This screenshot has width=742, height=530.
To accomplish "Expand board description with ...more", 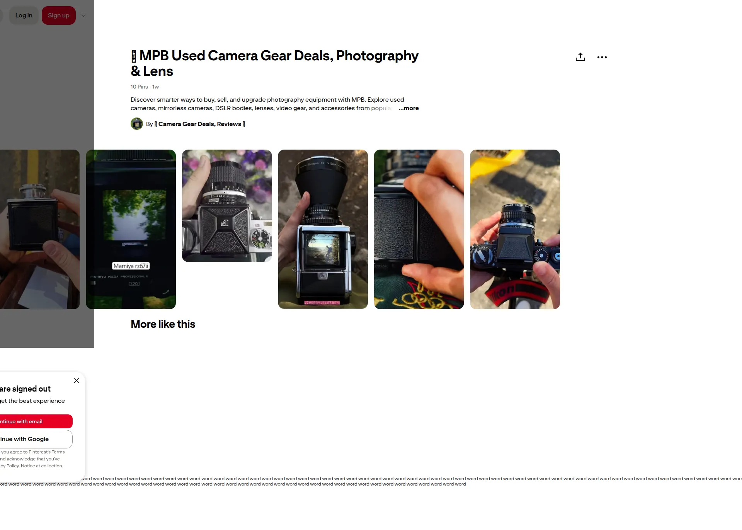I will pyautogui.click(x=408, y=108).
